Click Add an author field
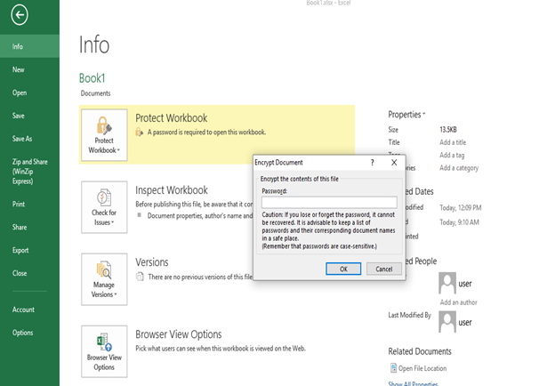555x386 pixels. point(458,302)
